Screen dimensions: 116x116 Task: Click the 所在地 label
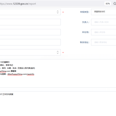[86, 32]
